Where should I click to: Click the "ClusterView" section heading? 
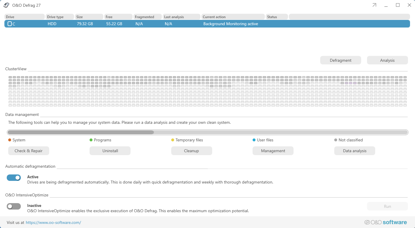point(16,69)
